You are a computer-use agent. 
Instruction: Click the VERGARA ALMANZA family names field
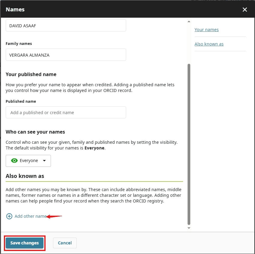coord(66,55)
